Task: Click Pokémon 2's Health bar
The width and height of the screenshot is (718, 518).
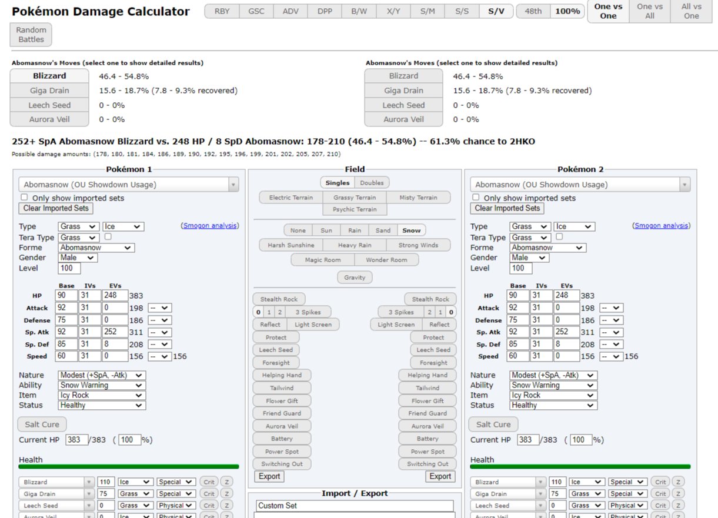Action: (580, 466)
